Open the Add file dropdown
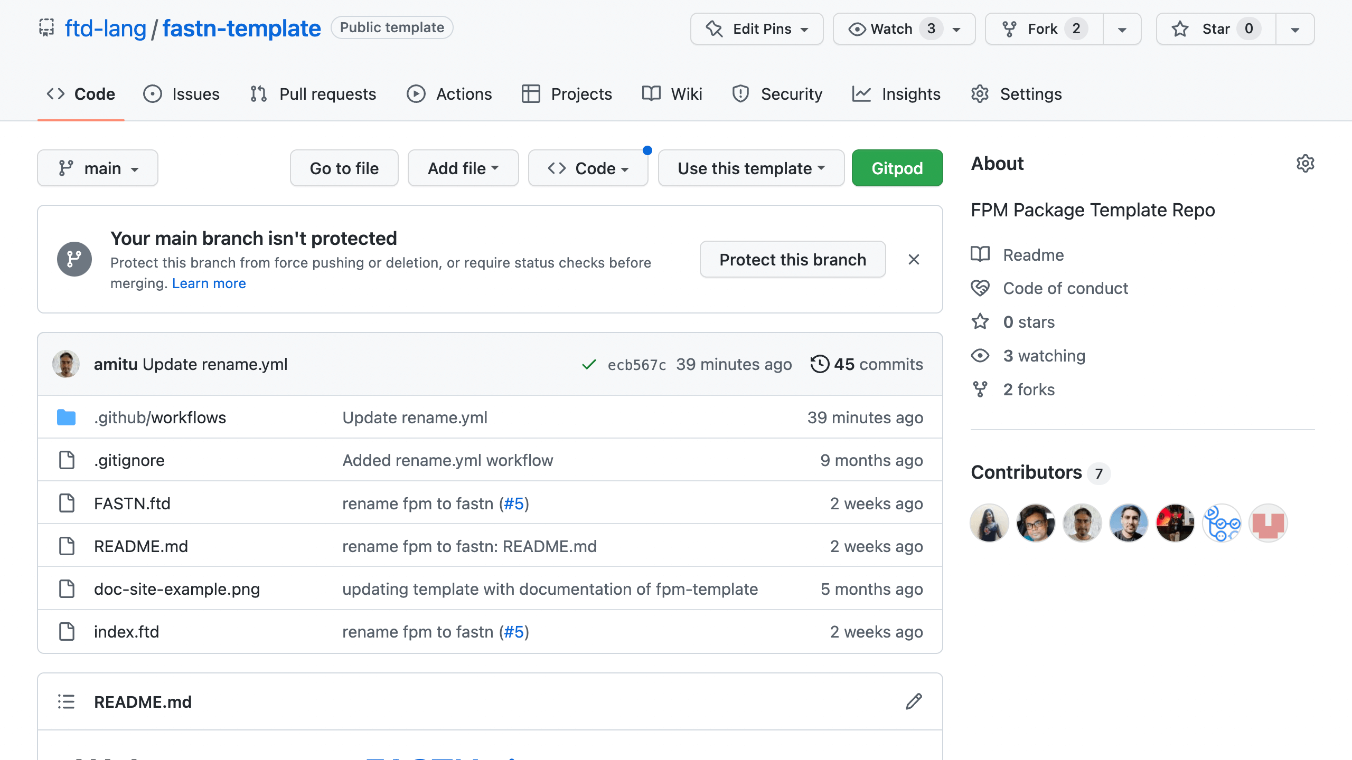The height and width of the screenshot is (760, 1352). [x=463, y=168]
